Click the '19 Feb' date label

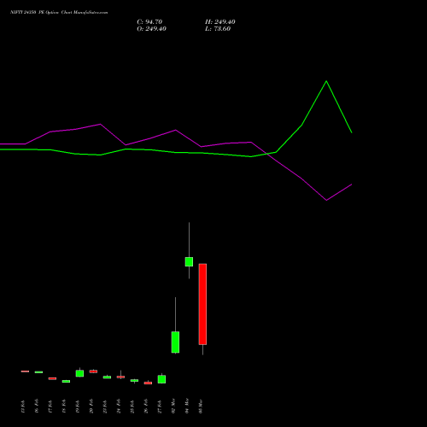tap(78, 407)
